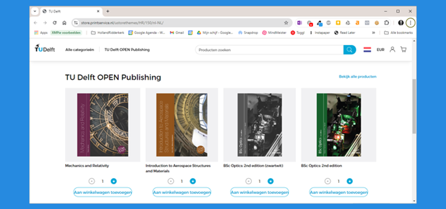Open the green BSc Optics book cover
The width and height of the screenshot is (446, 209).
tap(339, 125)
